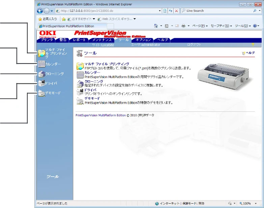
Task: Switch to the プリンタ tab
Action: point(47,40)
